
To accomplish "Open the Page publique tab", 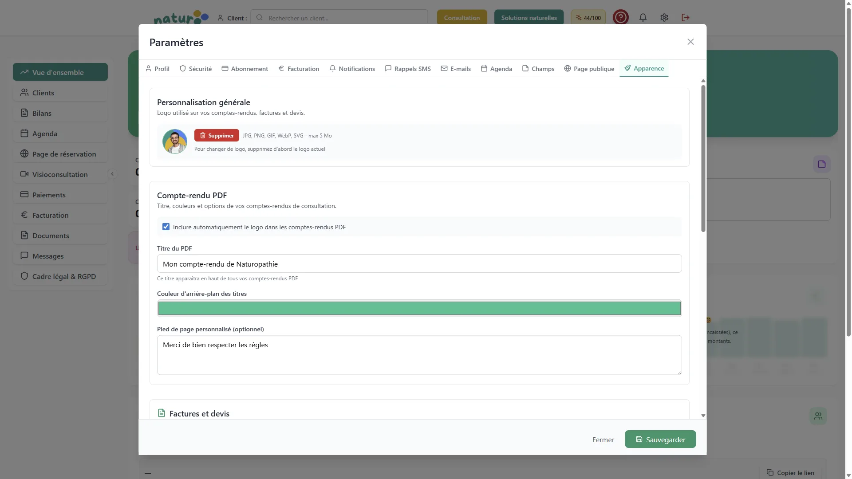I will tap(589, 69).
